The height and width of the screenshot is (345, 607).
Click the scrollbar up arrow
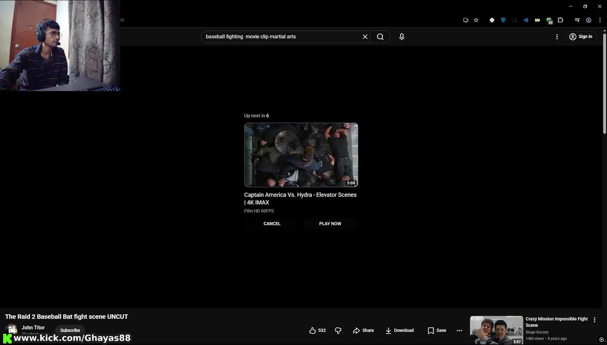[x=604, y=31]
